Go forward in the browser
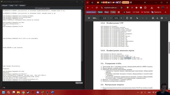This screenshot has height=95, width=170. coord(92,8)
